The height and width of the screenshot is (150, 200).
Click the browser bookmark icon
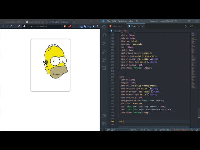(19, 26)
